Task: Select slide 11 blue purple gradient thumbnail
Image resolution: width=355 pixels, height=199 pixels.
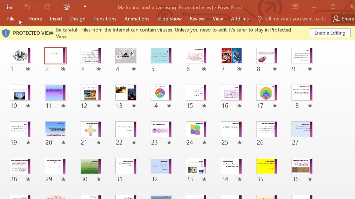Action: pos(55,93)
